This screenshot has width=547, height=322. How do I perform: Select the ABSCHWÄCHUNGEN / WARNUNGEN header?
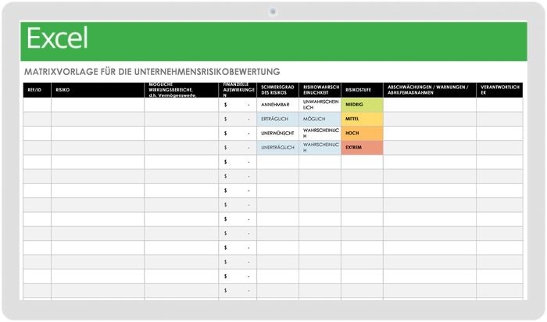click(430, 90)
